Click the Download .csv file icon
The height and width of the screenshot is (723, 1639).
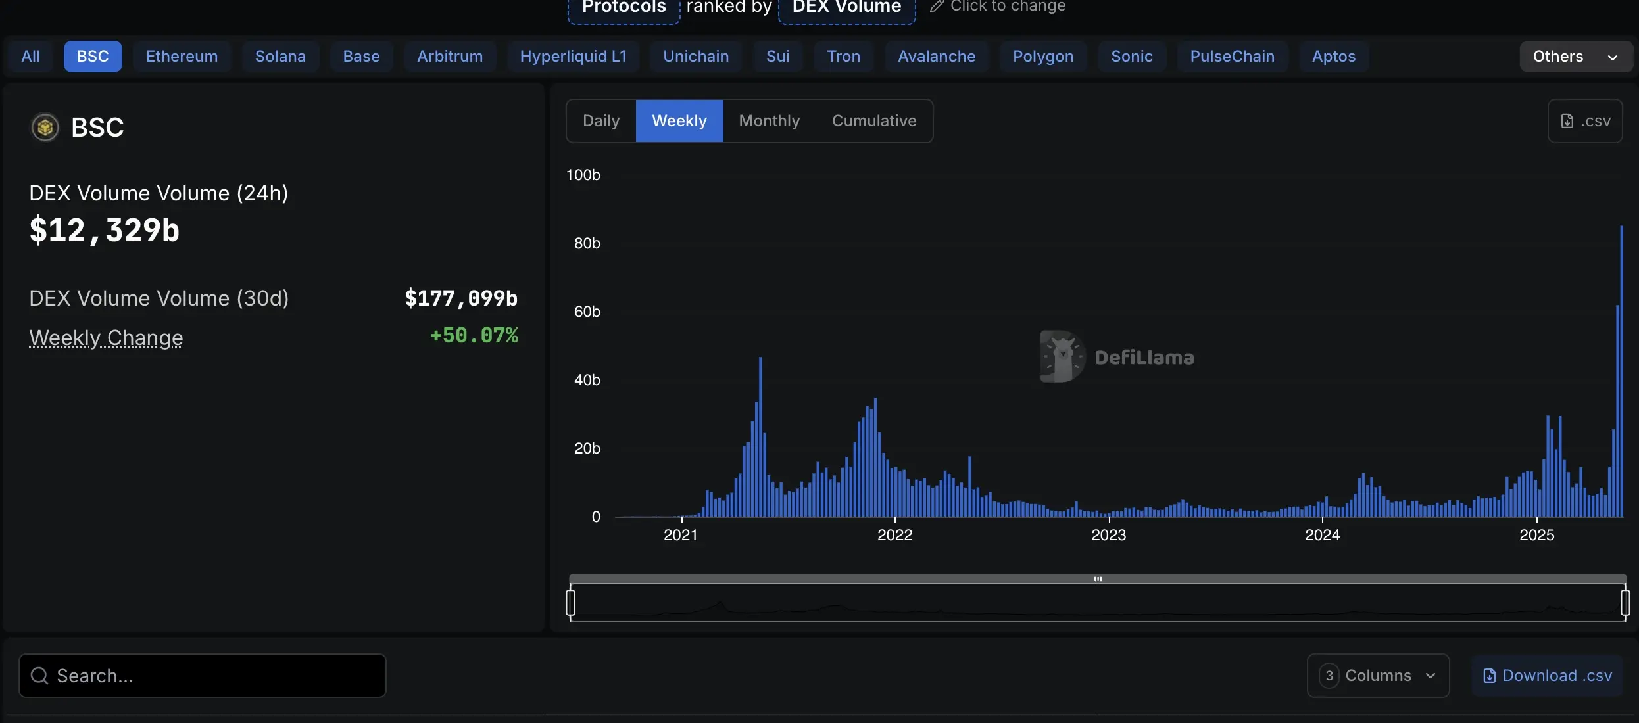click(1490, 676)
